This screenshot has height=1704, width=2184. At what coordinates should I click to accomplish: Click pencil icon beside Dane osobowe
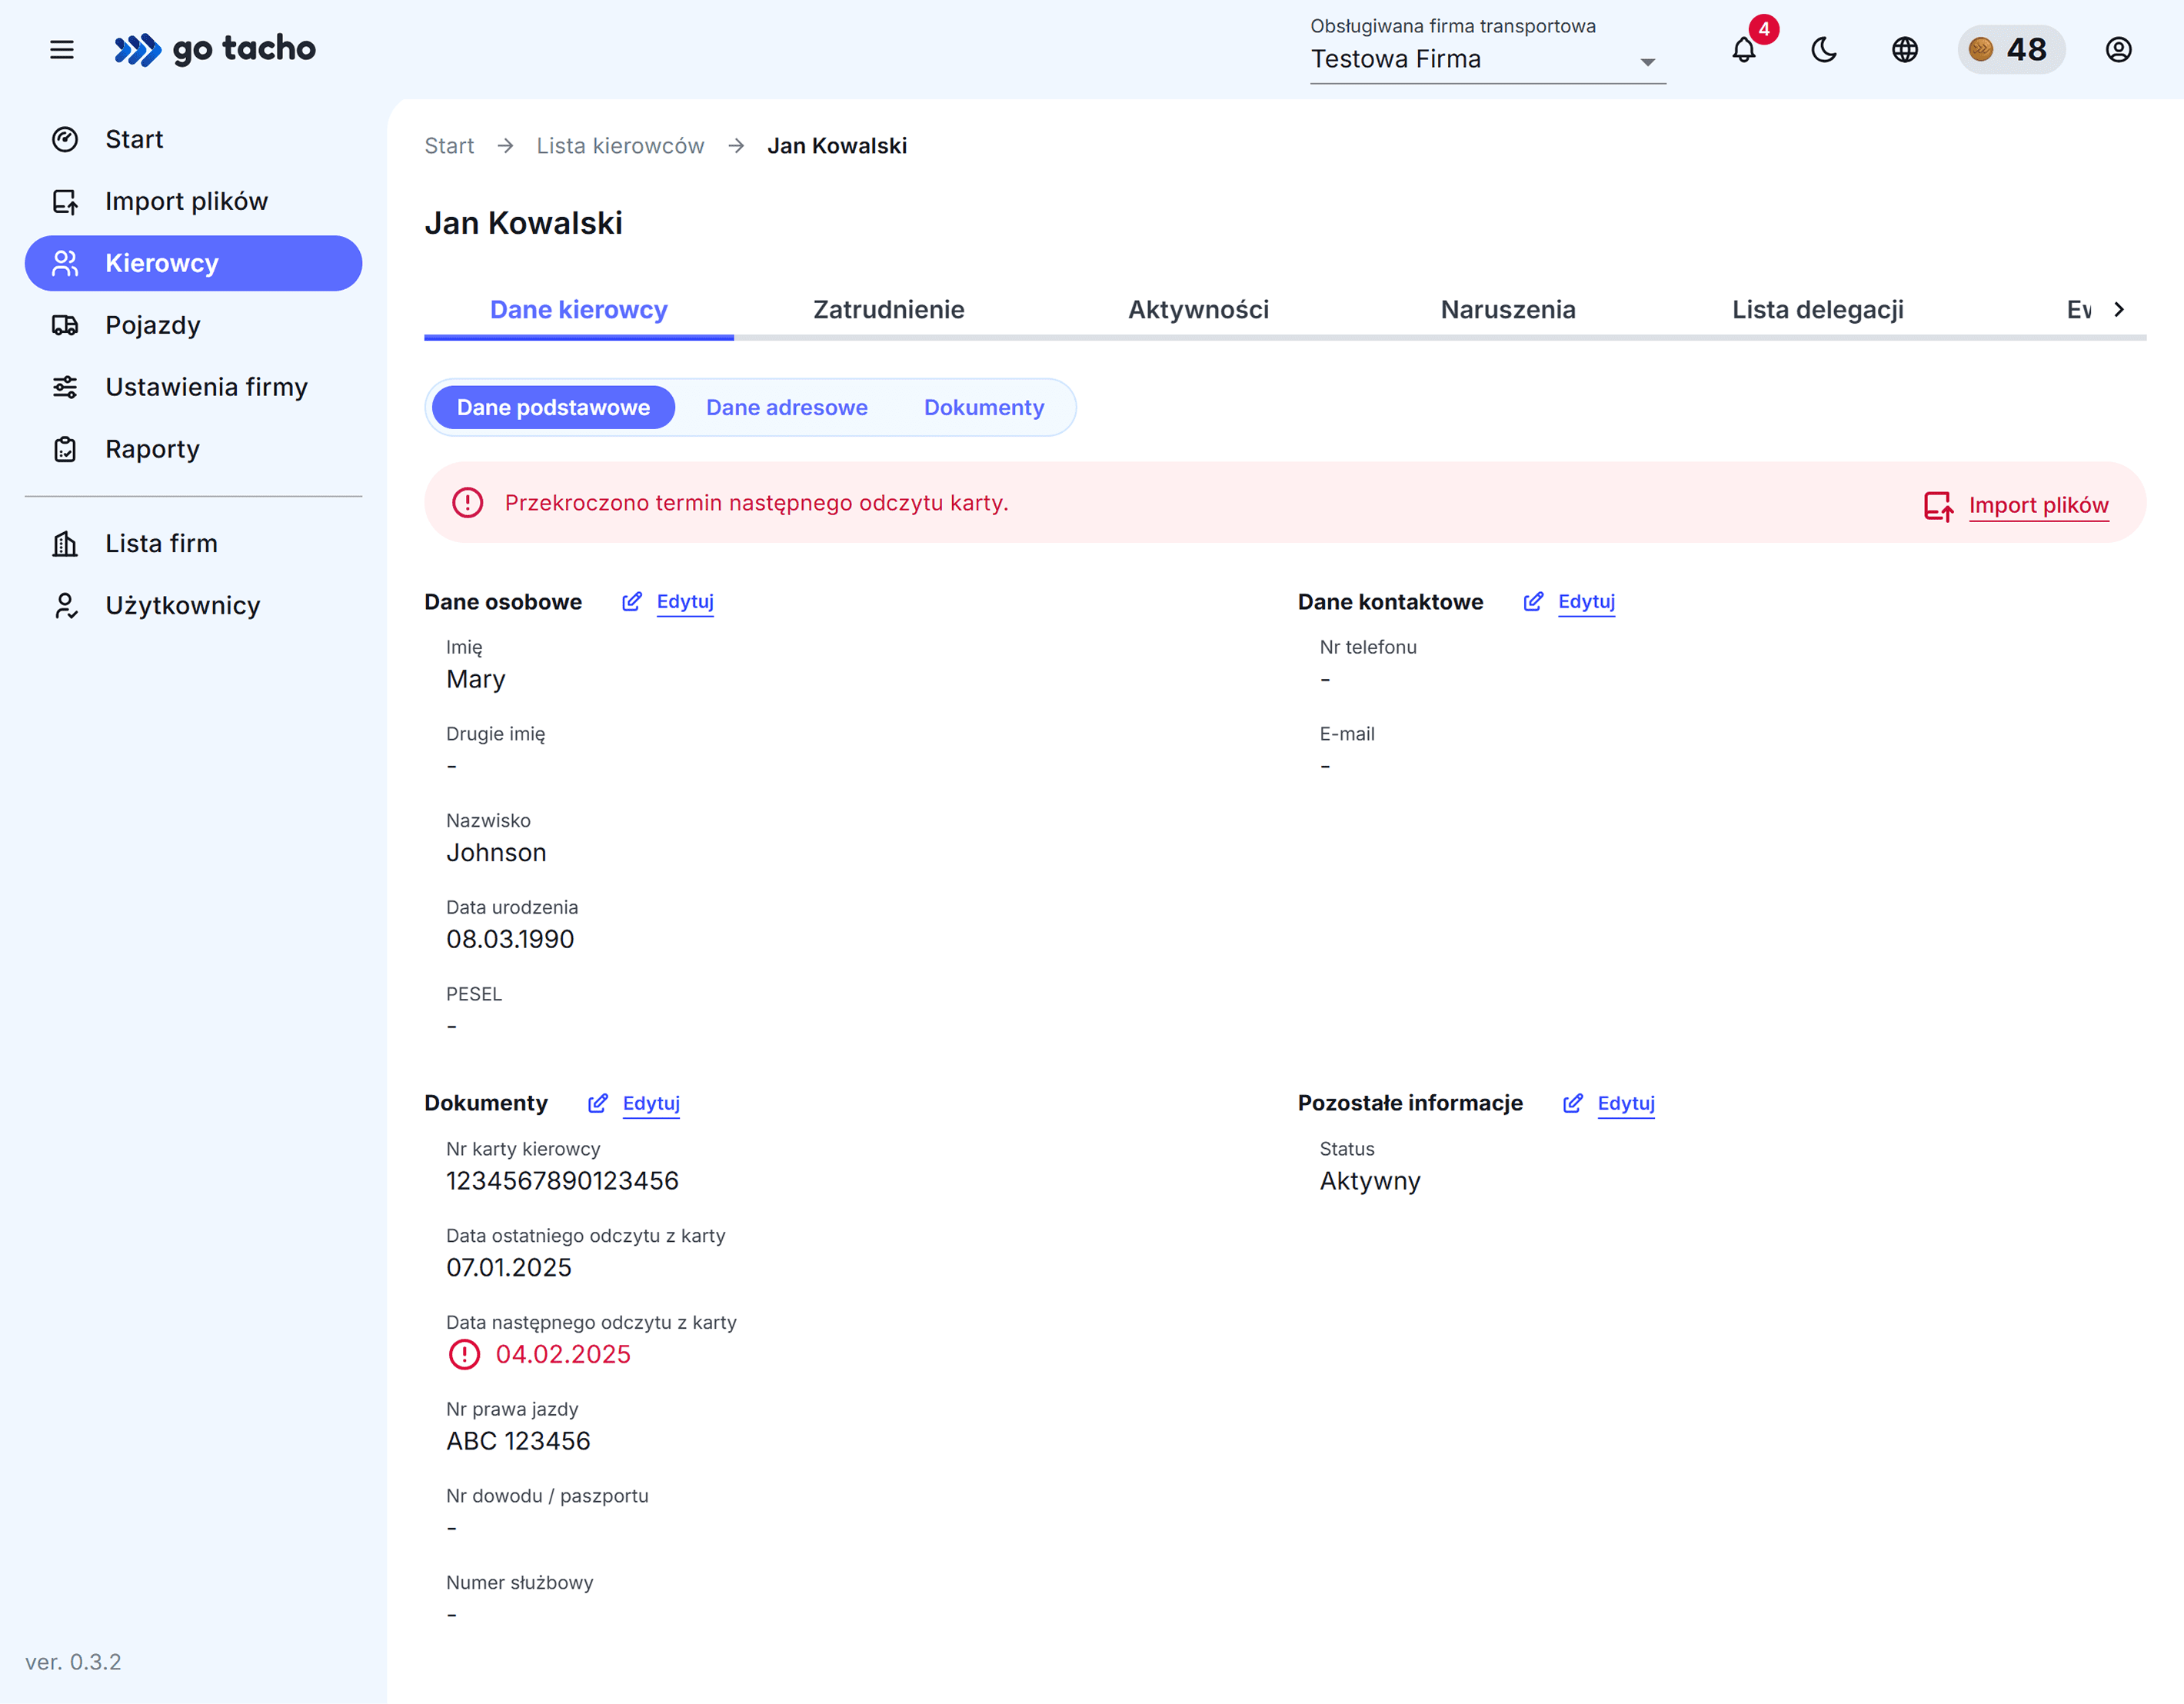632,602
